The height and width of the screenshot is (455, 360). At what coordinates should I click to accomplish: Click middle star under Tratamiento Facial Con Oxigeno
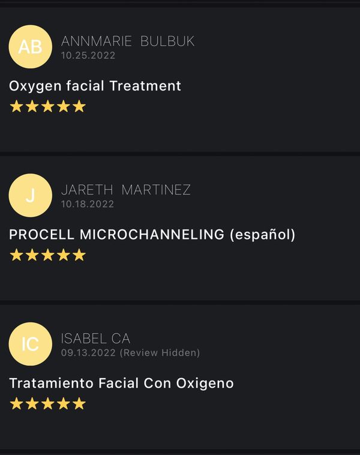coord(48,404)
